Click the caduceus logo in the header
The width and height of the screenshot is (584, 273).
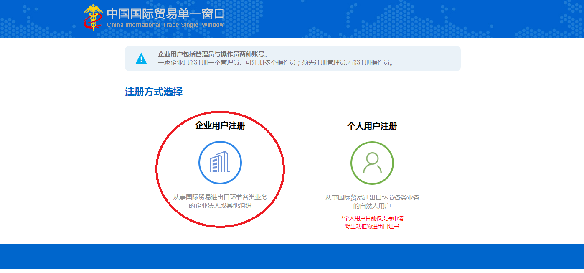tap(93, 18)
